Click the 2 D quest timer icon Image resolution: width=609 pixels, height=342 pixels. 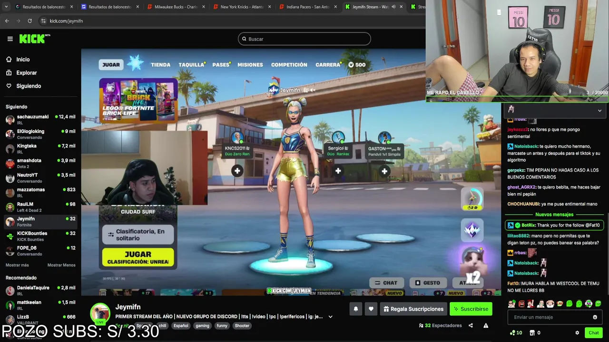(472, 199)
